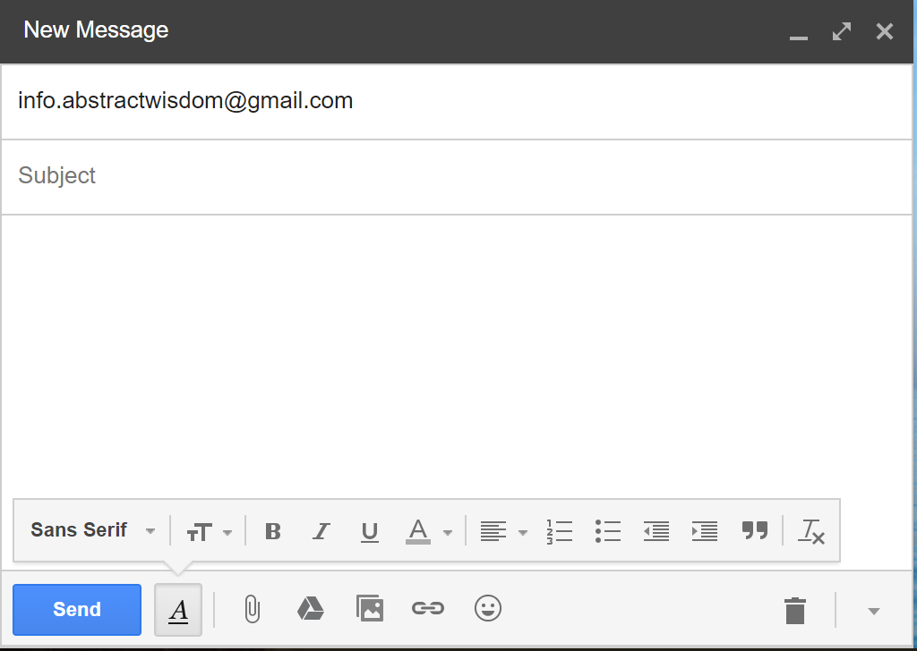Insert a hyperlink with the link icon
The image size is (917, 651).
(427, 610)
